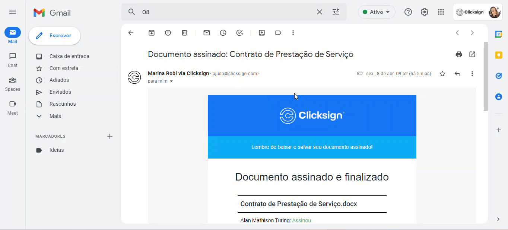Click Contrato de Prestação de Serviço.docx filename
Viewport: 508px width, 230px height.
point(299,204)
